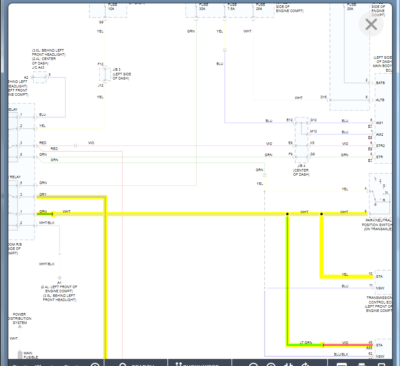The height and width of the screenshot is (366, 400).
Task: Close the wiring diagram viewer
Action: [x=371, y=24]
